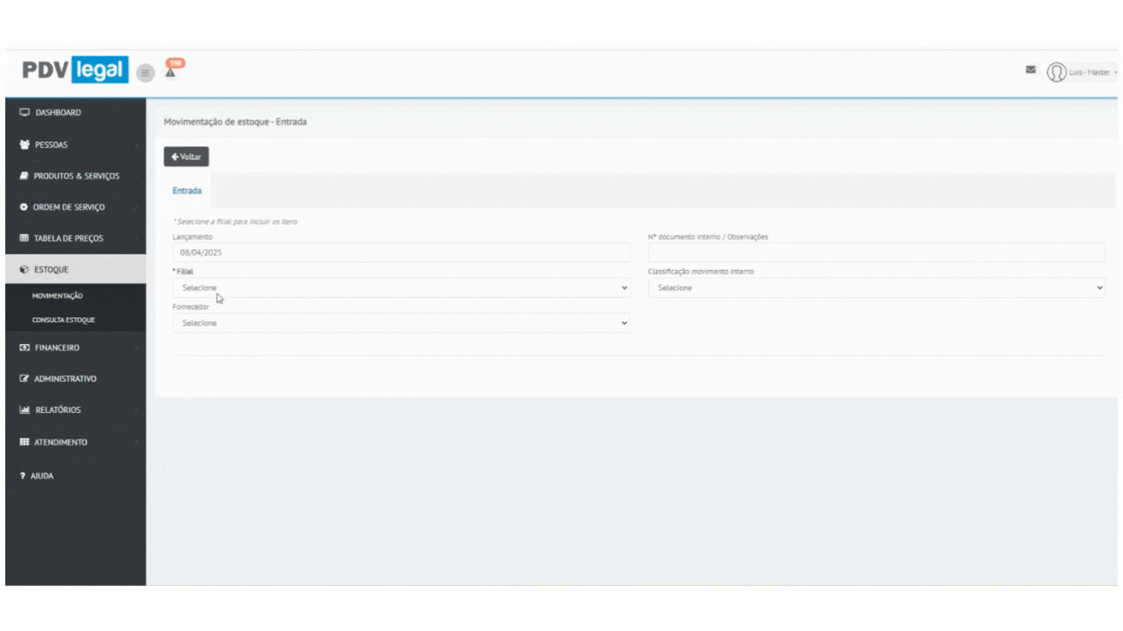This screenshot has width=1123, height=631.
Task: Click the Ordem de Serviço gear icon
Action: point(23,207)
